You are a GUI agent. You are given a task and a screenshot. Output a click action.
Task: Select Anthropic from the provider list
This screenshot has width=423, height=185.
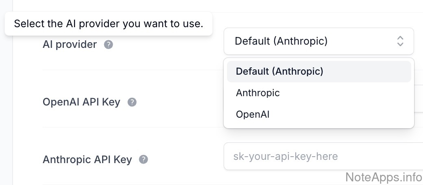click(258, 93)
